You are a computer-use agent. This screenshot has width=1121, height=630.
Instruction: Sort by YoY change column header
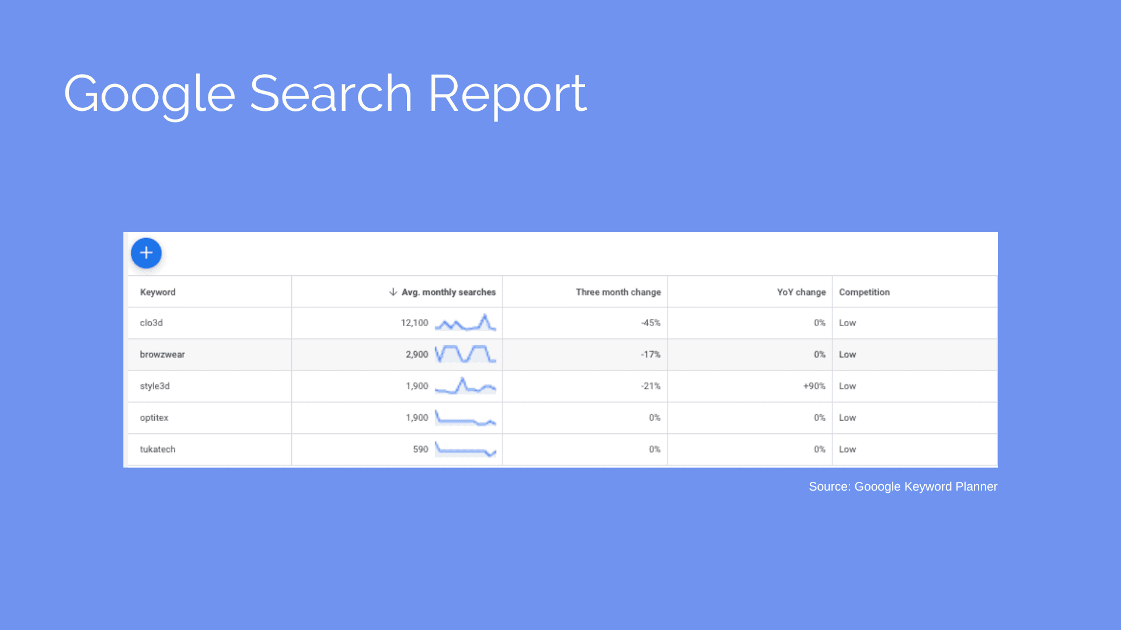pyautogui.click(x=800, y=292)
